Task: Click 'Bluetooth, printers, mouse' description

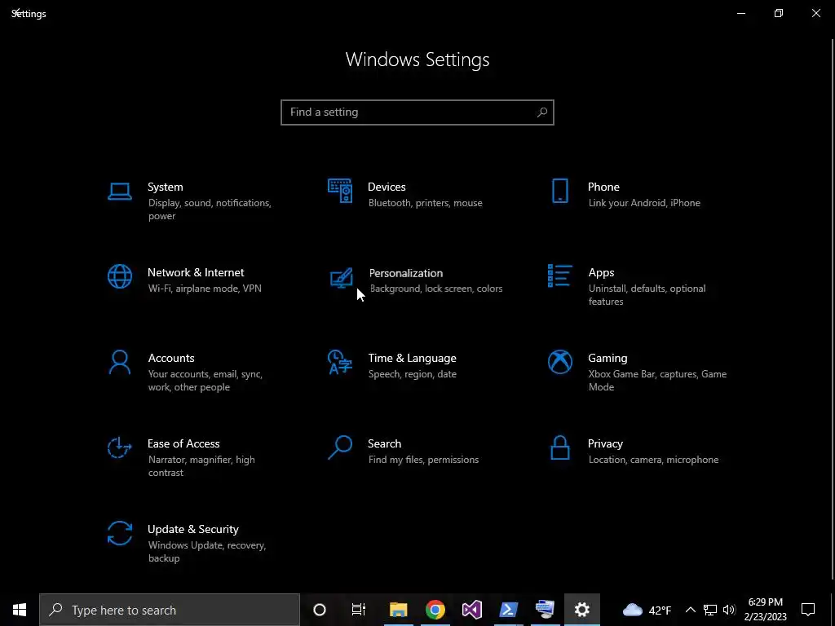Action: [426, 203]
